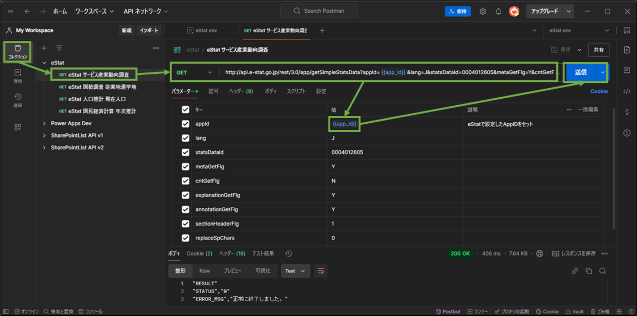Open notifications via the bell icon
The height and width of the screenshot is (316, 637).
[498, 11]
